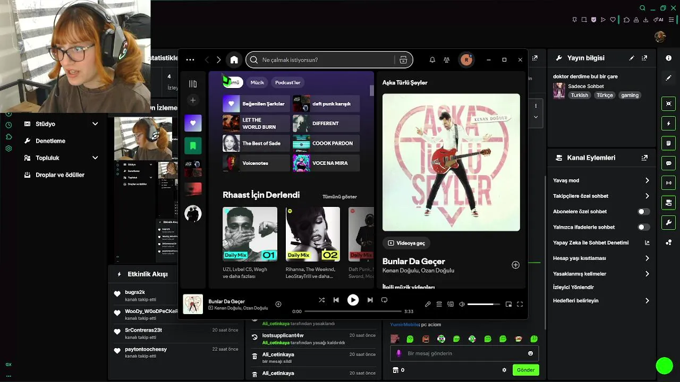Open the Spotify browse icon in search bar
The width and height of the screenshot is (680, 382).
pos(403,60)
